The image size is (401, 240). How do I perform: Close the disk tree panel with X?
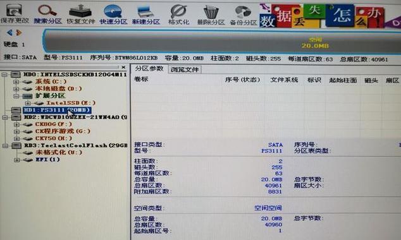pyautogui.click(x=123, y=67)
